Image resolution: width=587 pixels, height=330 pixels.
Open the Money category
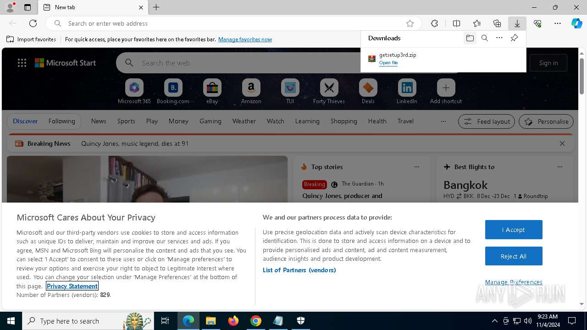pyautogui.click(x=178, y=121)
